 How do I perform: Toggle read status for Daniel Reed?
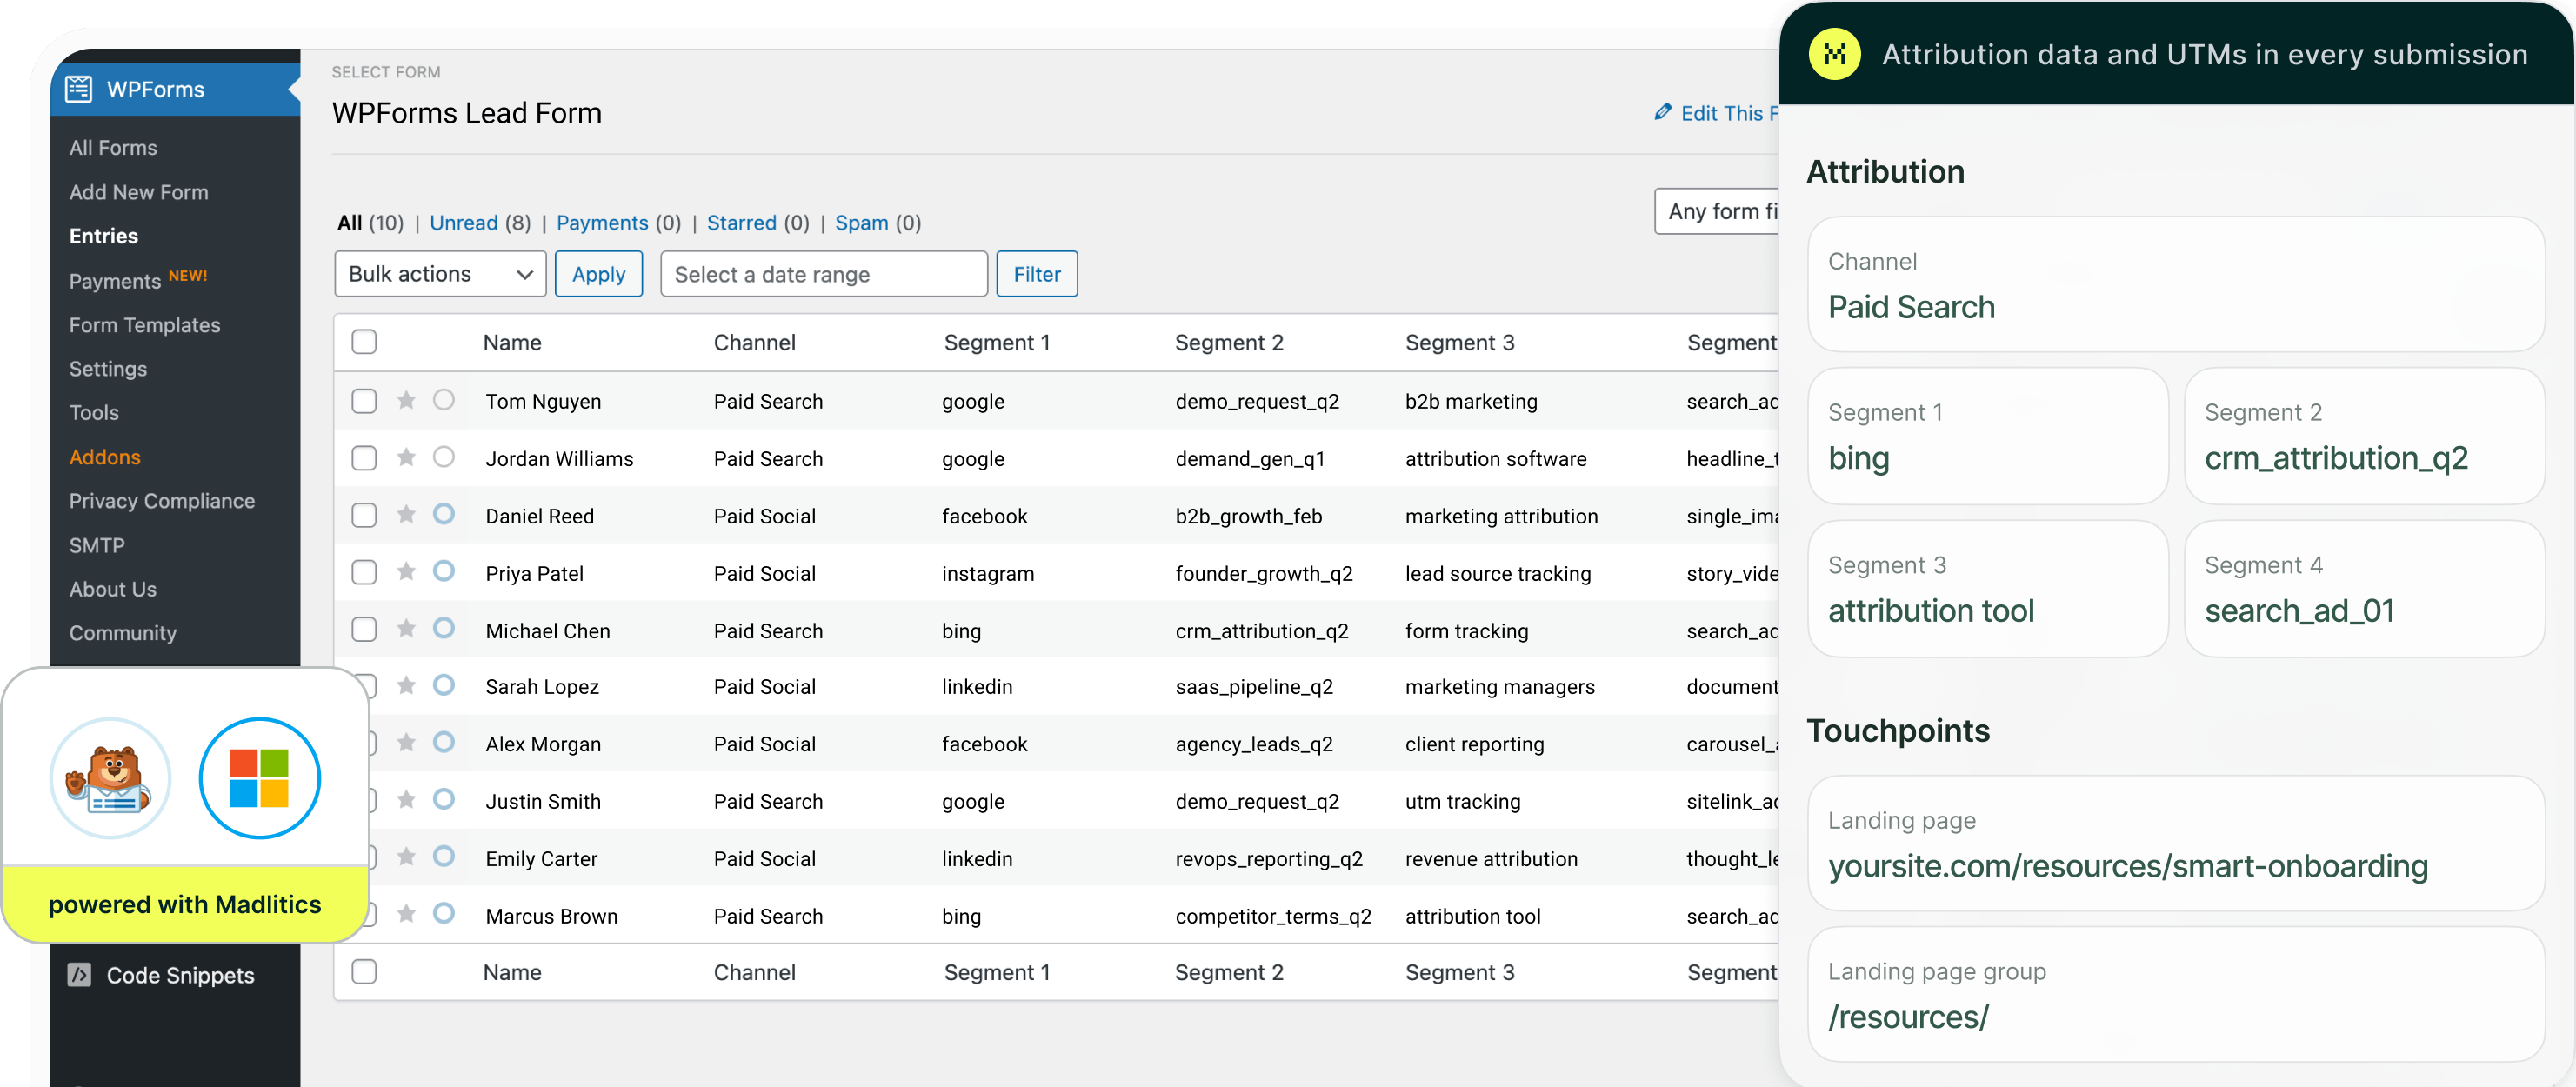click(x=444, y=514)
